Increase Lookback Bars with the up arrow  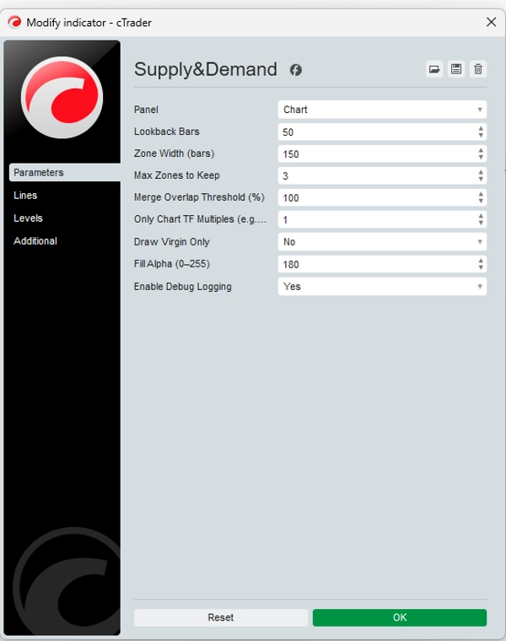pos(481,129)
